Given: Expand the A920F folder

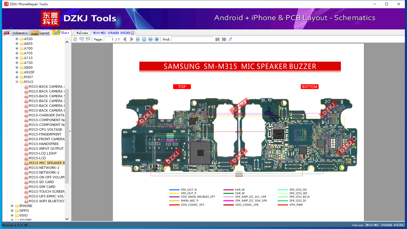Looking at the screenshot, I should (x=17, y=72).
